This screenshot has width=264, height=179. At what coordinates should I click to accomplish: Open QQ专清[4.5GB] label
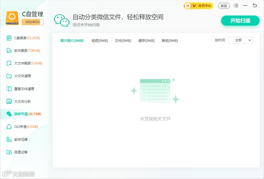pyautogui.click(x=26, y=127)
